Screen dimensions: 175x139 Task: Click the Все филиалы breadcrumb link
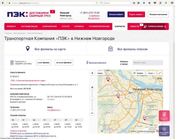pyautogui.click(x=19, y=33)
